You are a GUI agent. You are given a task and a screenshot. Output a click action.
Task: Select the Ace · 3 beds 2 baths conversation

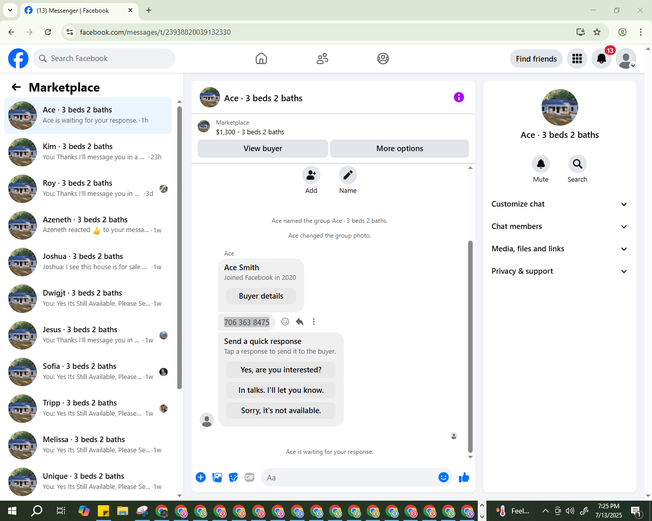tap(88, 115)
